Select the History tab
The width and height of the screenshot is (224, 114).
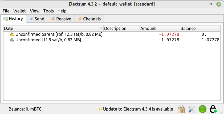pos(13,19)
